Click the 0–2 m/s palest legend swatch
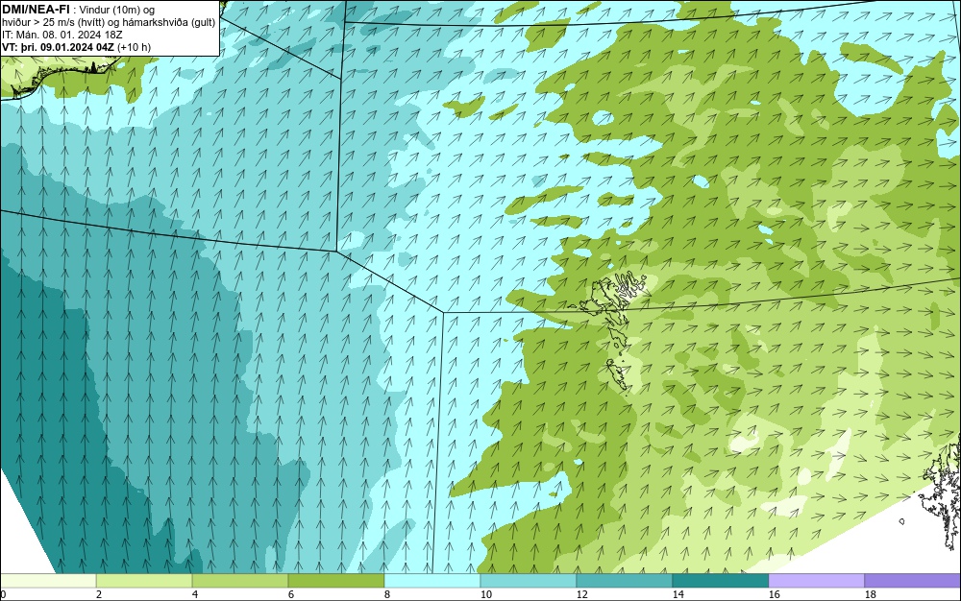This screenshot has width=961, height=601. pos(48,580)
